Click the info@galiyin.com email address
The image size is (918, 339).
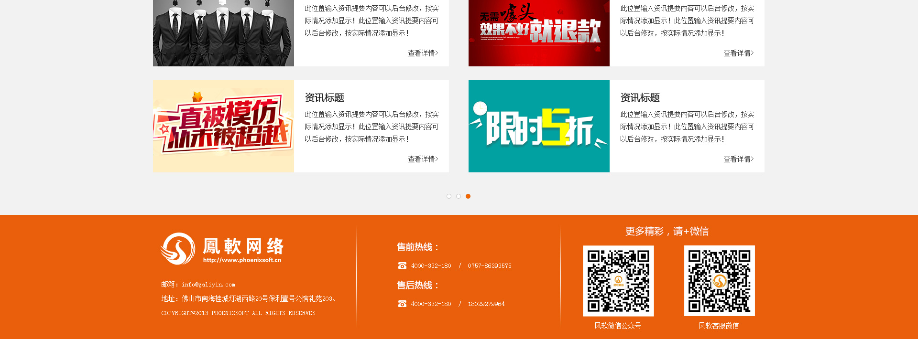(x=208, y=285)
